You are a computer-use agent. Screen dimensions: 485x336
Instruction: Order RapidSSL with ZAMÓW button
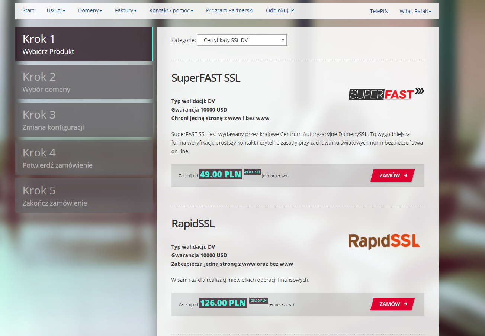click(x=393, y=304)
